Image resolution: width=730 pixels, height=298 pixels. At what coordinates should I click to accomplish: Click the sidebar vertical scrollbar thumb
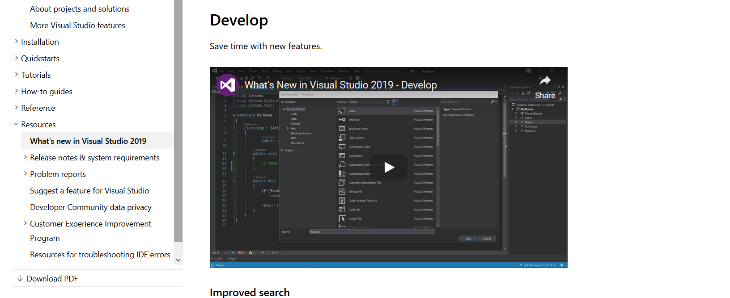pyautogui.click(x=178, y=121)
